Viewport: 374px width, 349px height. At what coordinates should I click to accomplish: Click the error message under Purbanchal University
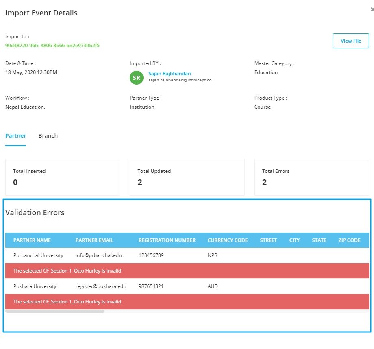click(x=187, y=271)
